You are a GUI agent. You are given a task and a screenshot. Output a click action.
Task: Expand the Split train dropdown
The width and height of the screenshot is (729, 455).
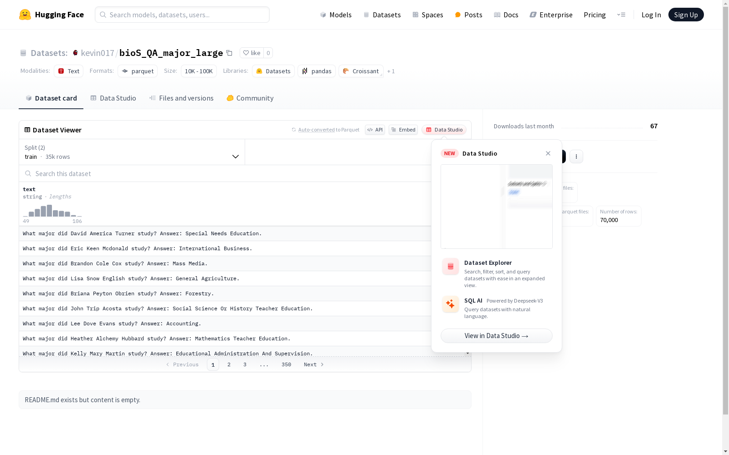(x=132, y=152)
